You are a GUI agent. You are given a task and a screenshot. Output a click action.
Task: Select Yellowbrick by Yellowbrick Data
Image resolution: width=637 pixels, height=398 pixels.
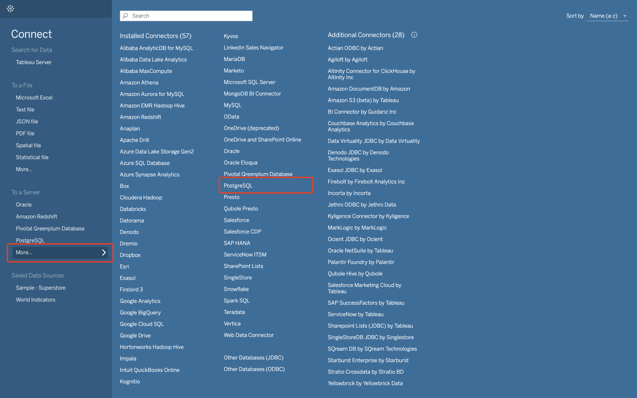pyautogui.click(x=365, y=383)
